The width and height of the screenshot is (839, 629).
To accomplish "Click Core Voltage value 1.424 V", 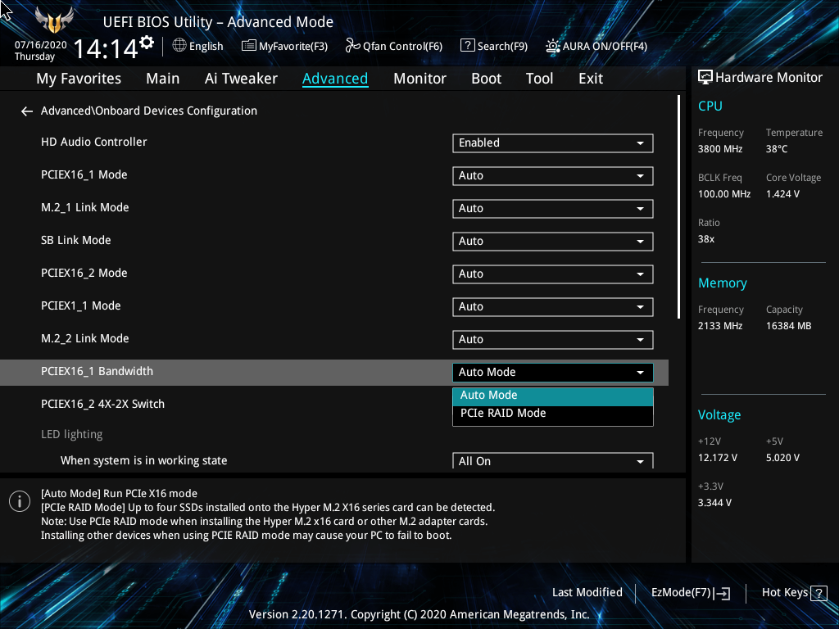I will tap(782, 194).
